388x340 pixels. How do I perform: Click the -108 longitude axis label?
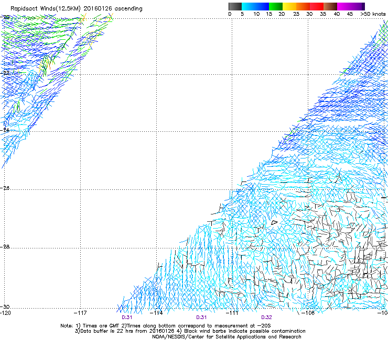[308, 313]
